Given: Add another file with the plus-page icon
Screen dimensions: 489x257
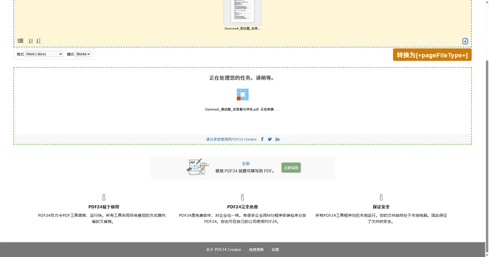Looking at the screenshot, I should point(465,41).
